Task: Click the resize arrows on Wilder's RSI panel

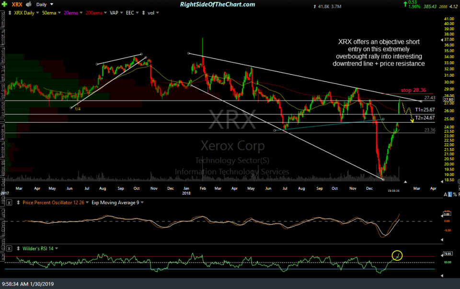Action: point(18,248)
